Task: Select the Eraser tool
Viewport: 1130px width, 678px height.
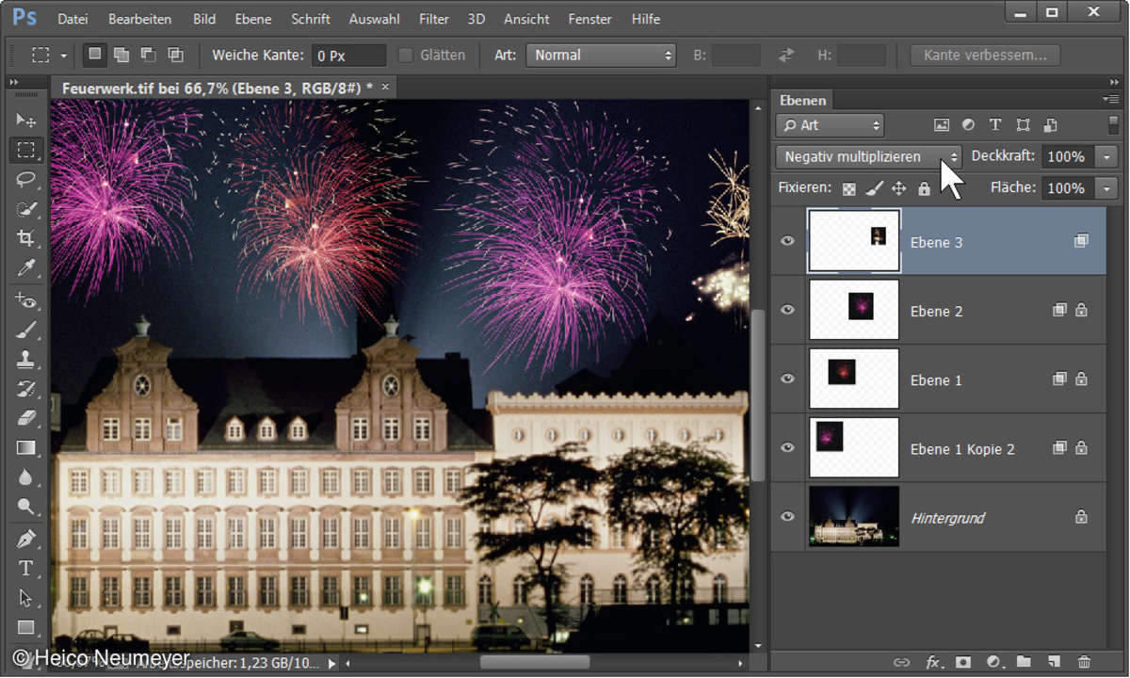Action: tap(25, 417)
